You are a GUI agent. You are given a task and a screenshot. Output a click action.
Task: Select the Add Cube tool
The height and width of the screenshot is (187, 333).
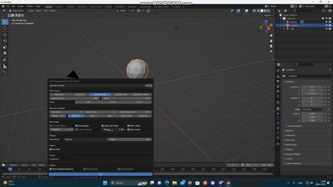[5, 73]
